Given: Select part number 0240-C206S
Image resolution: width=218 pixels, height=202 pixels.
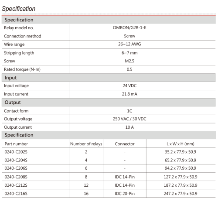Looking at the screenshot, I should pyautogui.click(x=16, y=168).
